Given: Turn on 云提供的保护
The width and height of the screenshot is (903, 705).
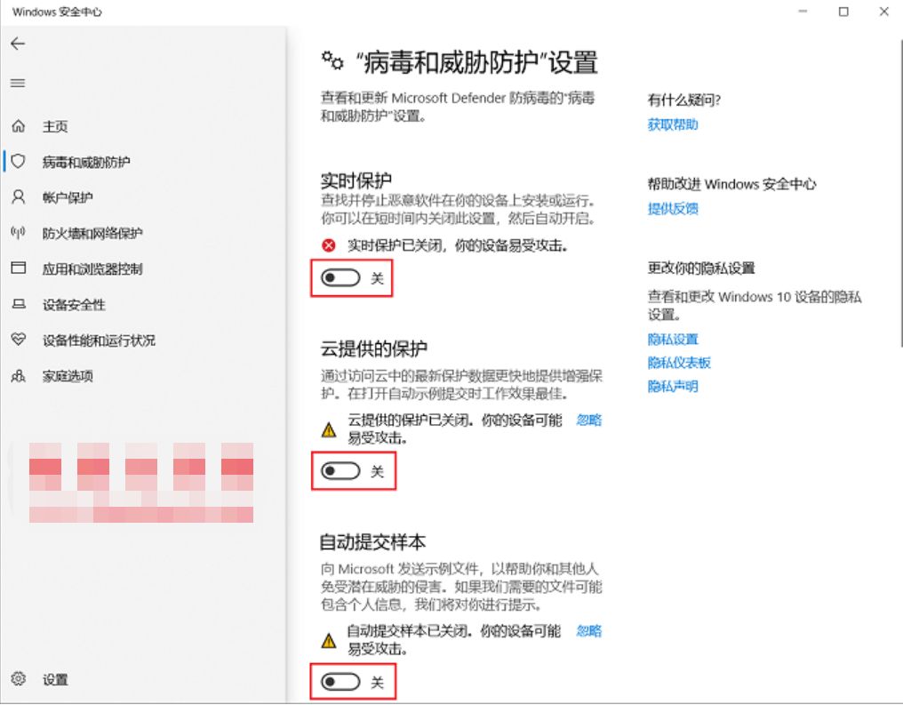Looking at the screenshot, I should 339,470.
